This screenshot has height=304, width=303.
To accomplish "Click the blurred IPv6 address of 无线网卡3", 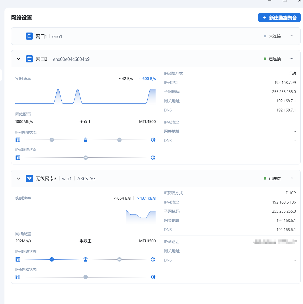I will click(275, 242).
